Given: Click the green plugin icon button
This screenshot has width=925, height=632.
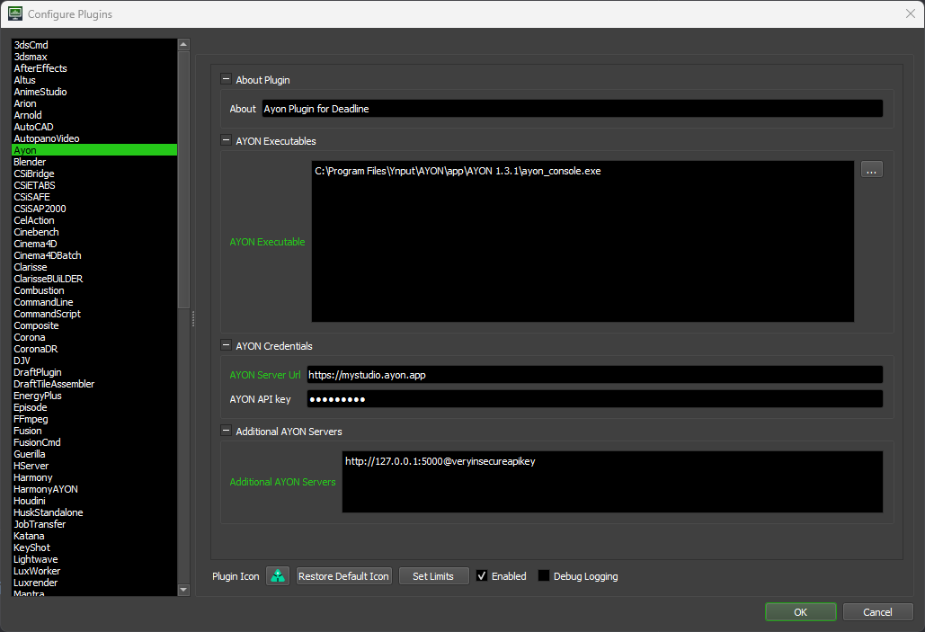Looking at the screenshot, I should click(x=277, y=576).
